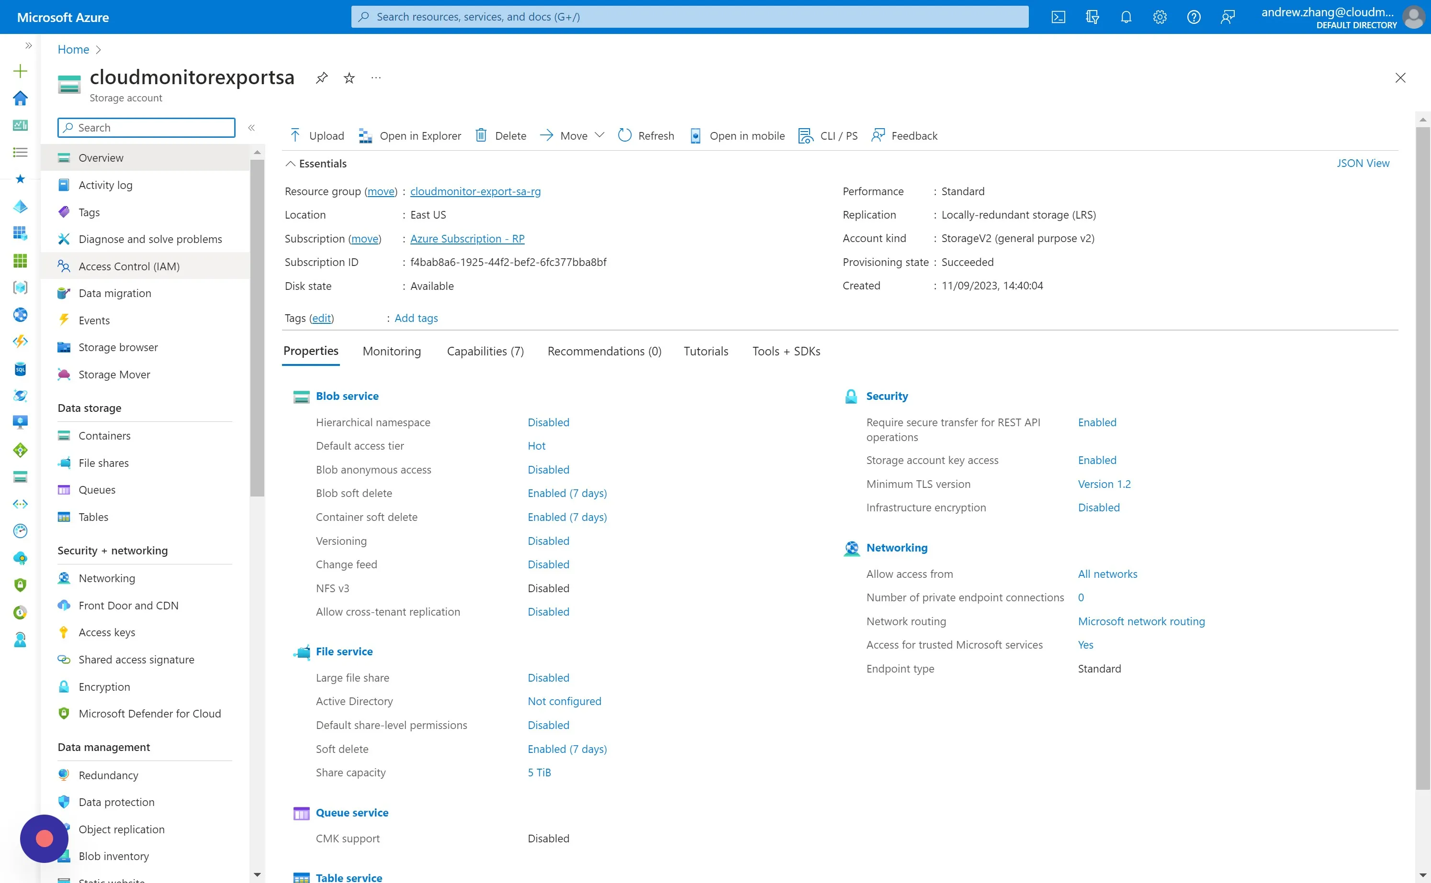Click All networks access value
Viewport: 1431px width, 883px height.
(x=1107, y=574)
